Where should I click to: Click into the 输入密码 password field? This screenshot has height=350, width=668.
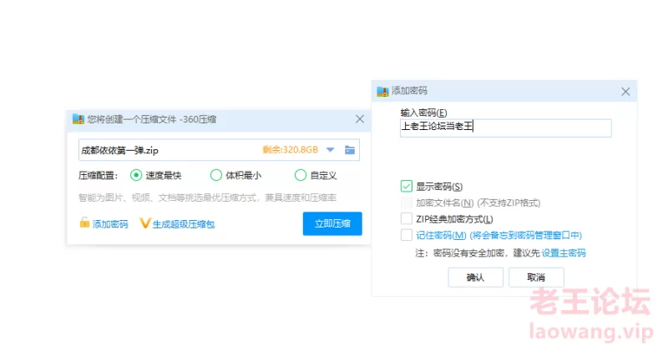click(x=506, y=127)
